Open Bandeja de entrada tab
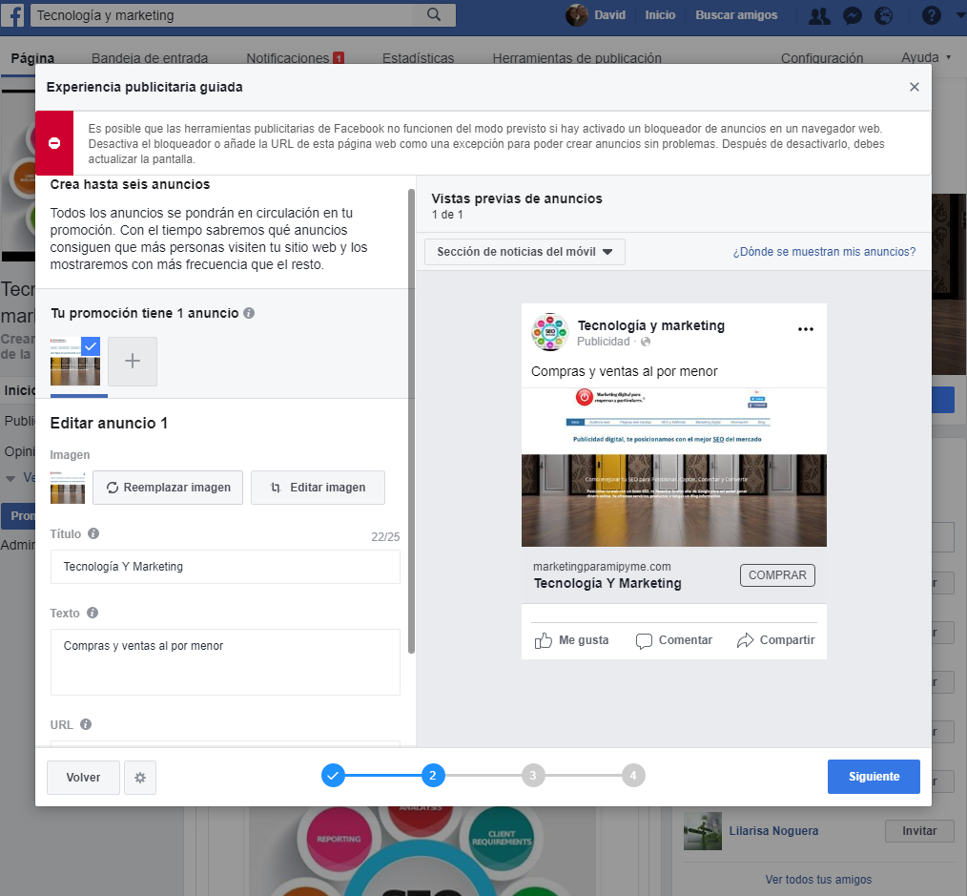This screenshot has height=896, width=967. 150,58
